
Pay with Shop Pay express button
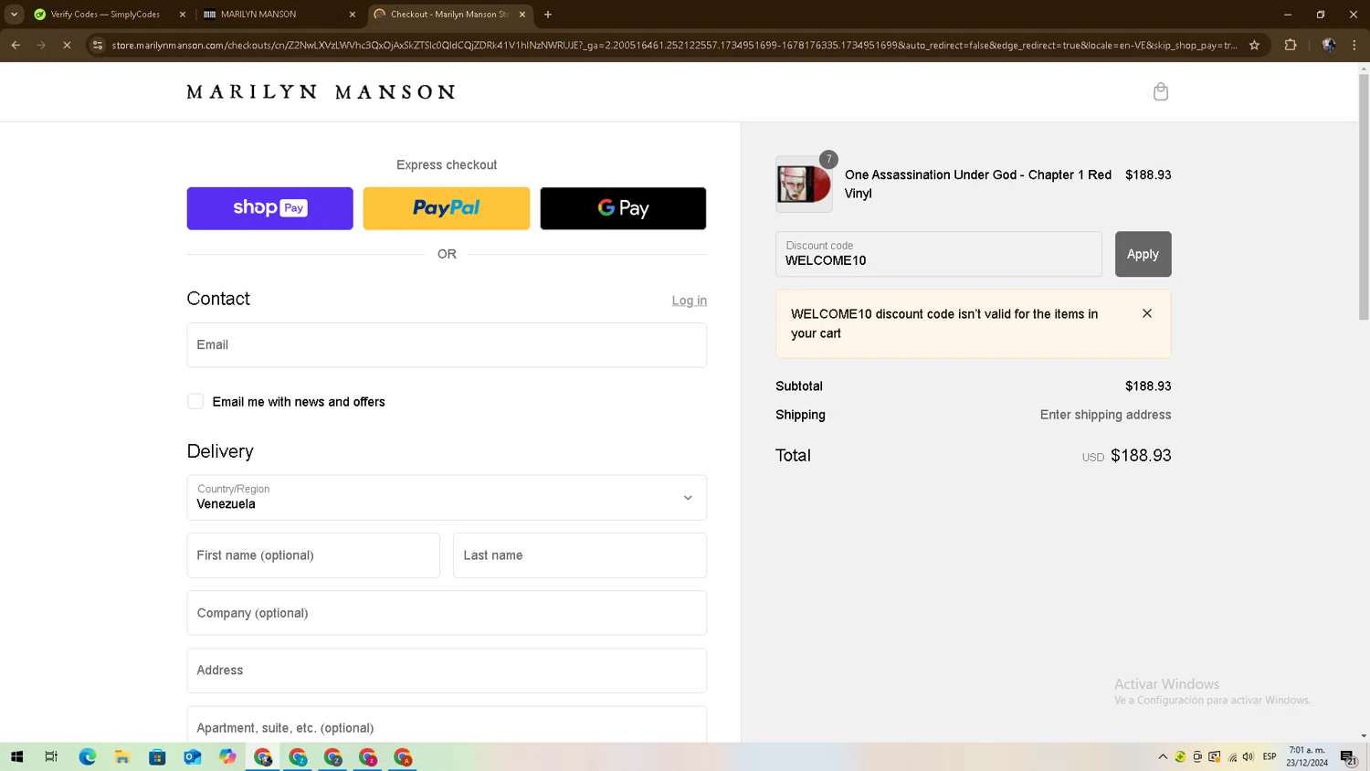click(x=270, y=208)
